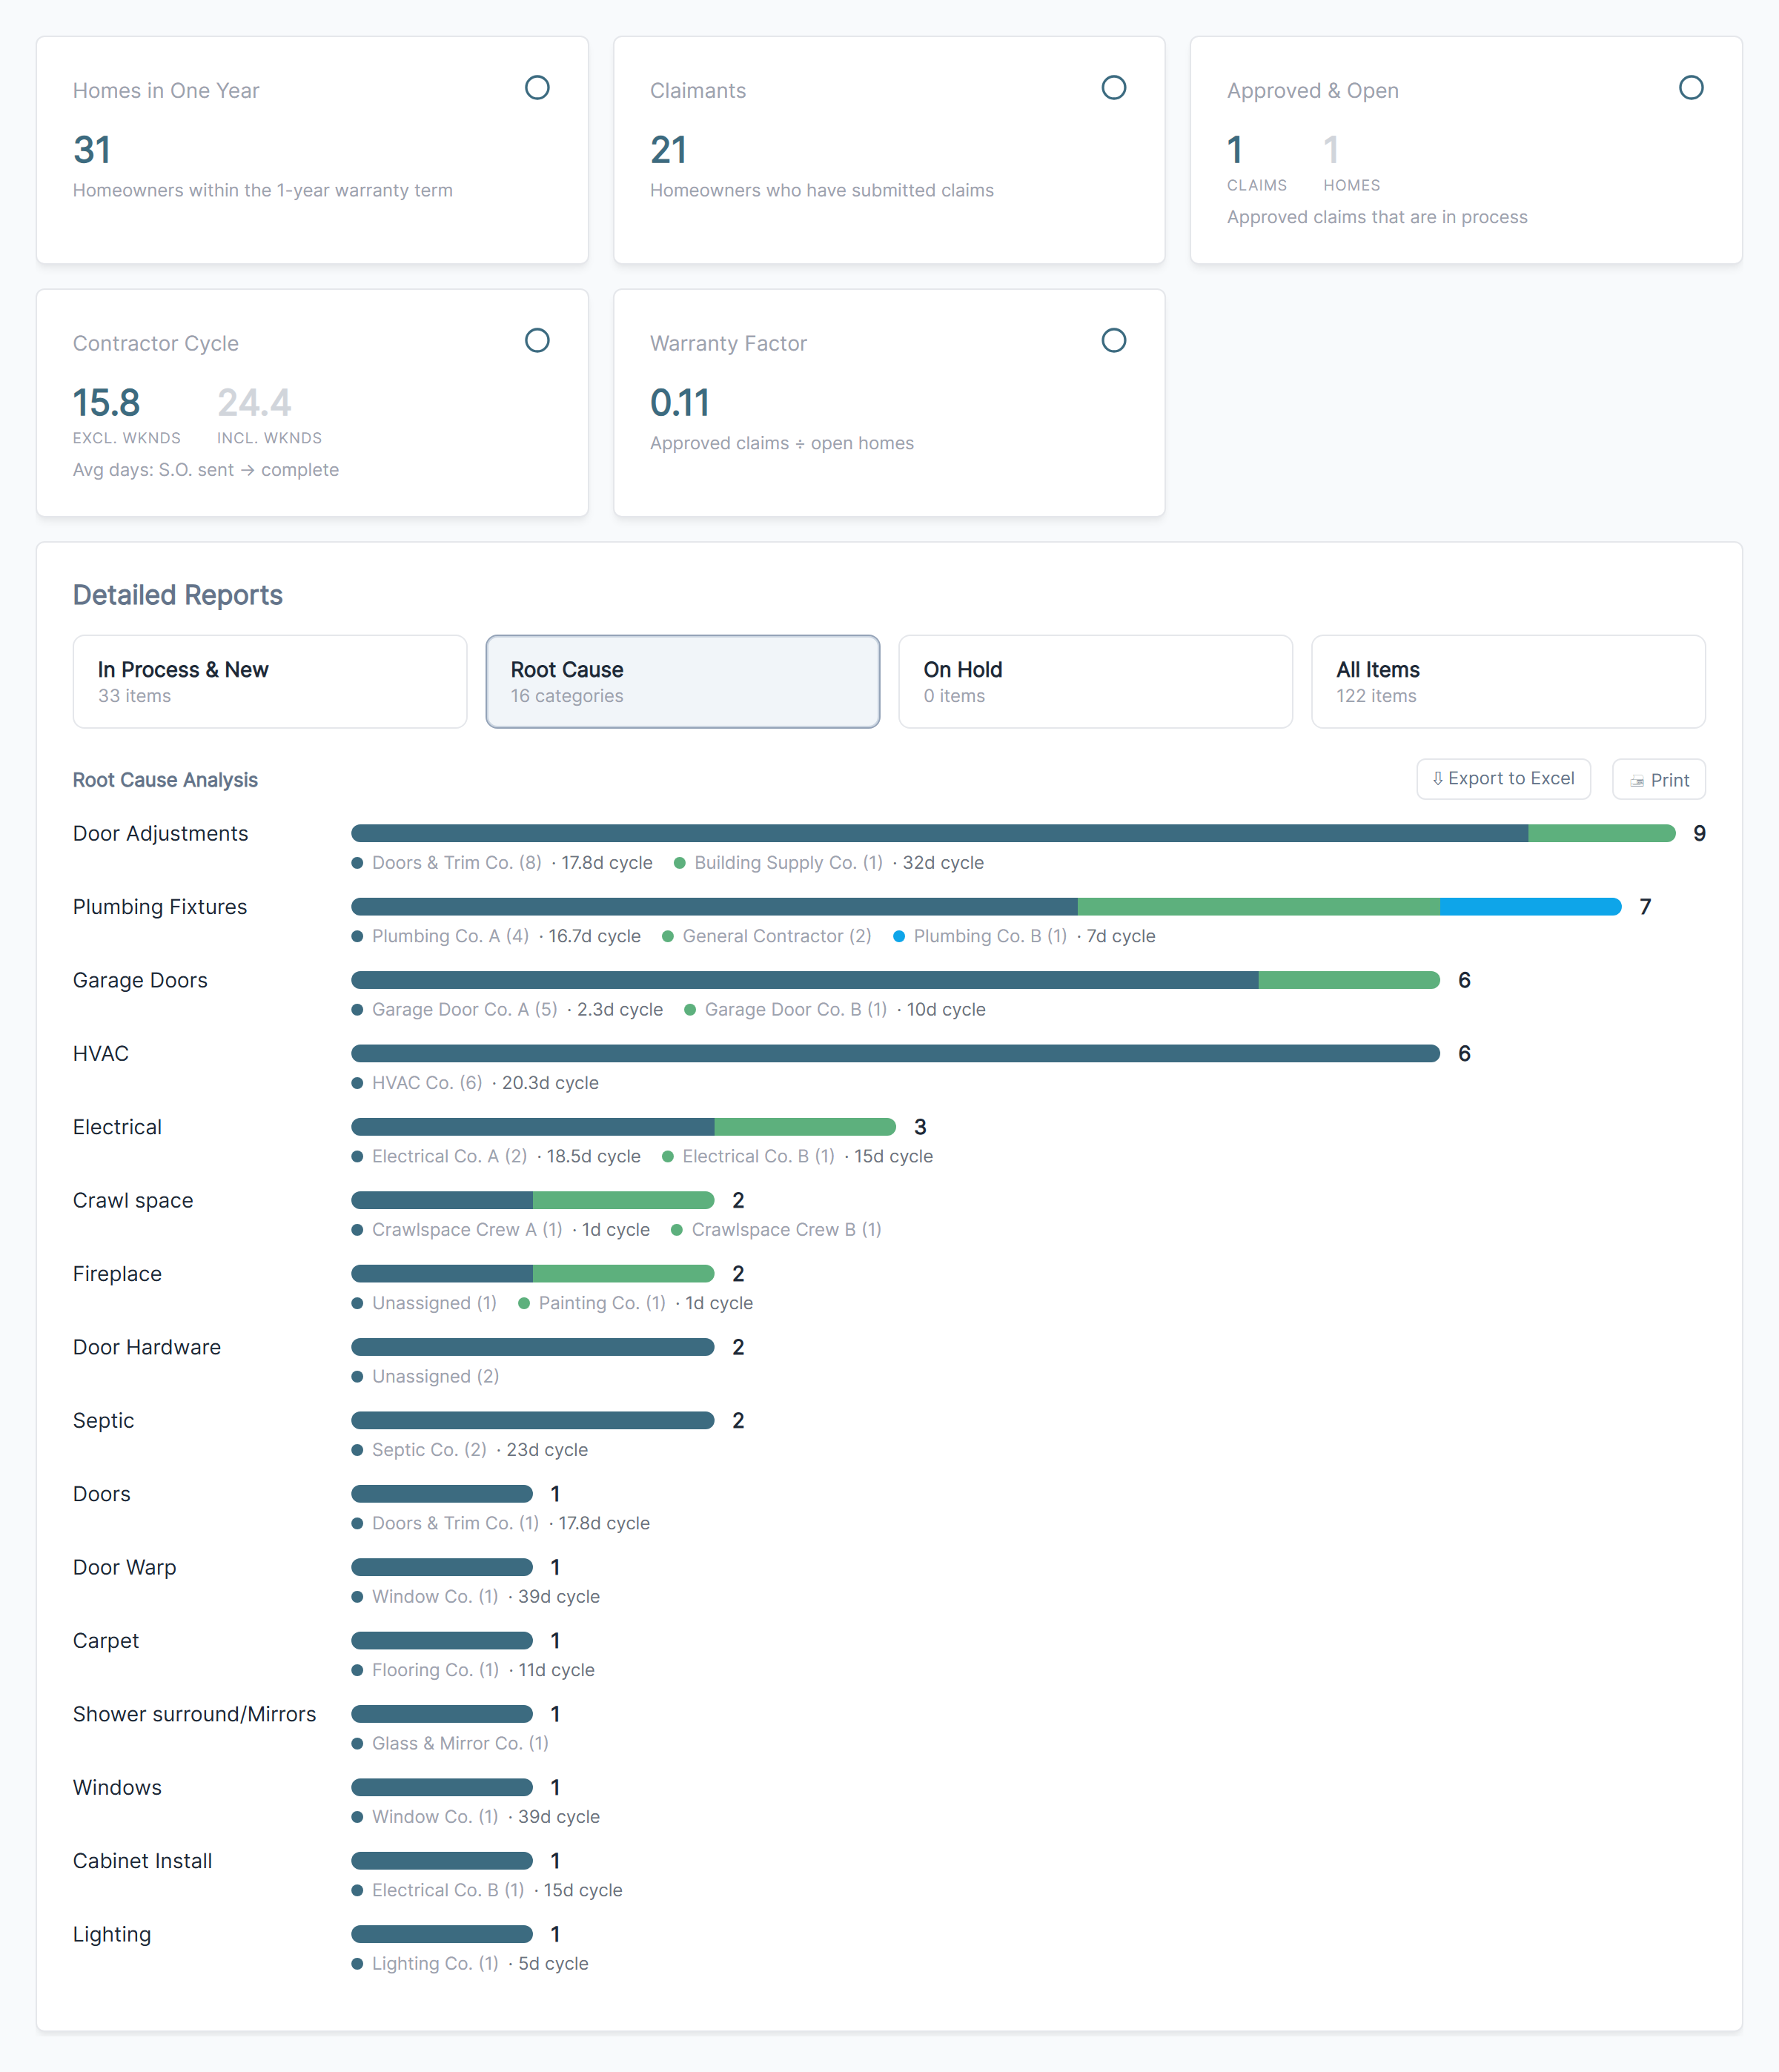Click the 15.8 excl. weekends value

coord(106,403)
